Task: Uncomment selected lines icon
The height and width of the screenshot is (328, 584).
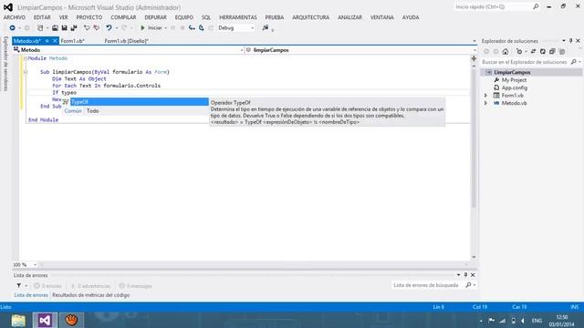Action: (x=97, y=28)
